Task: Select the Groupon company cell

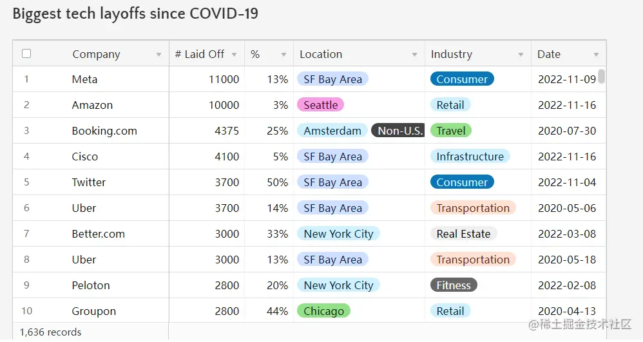Action: tap(94, 311)
